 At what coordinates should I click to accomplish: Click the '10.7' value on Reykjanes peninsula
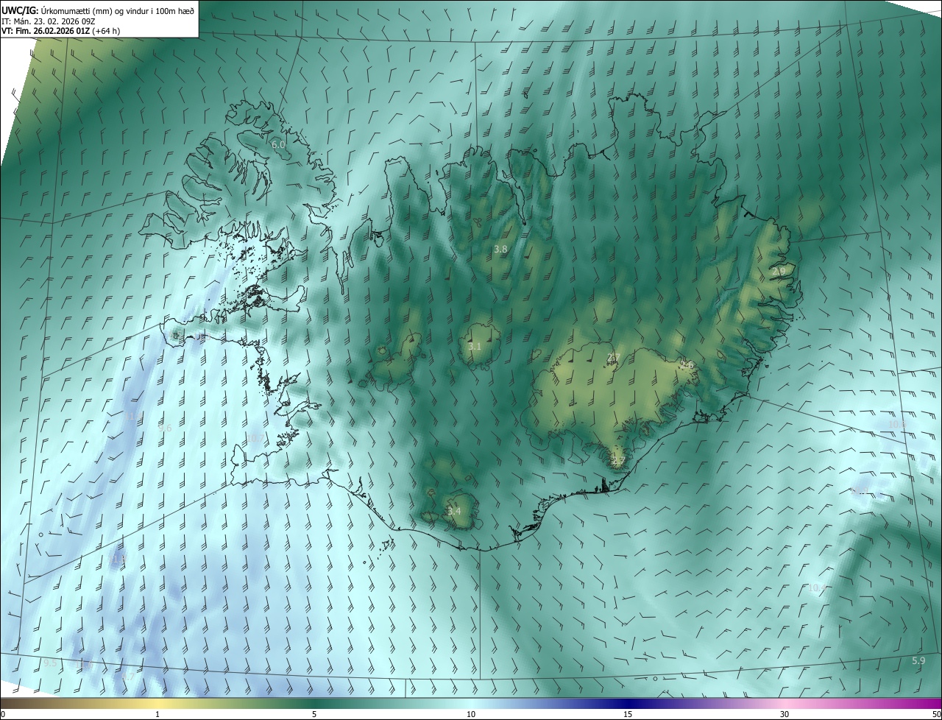[254, 439]
